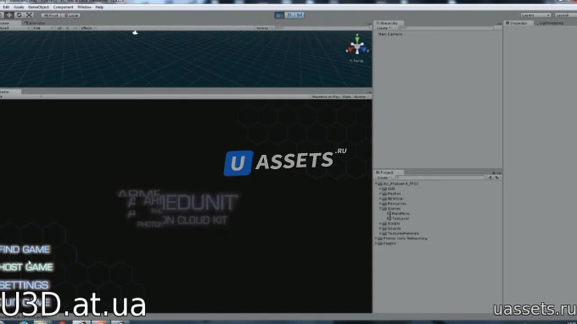Select the MainMenu scene asset
The height and width of the screenshot is (324, 577).
pos(398,214)
